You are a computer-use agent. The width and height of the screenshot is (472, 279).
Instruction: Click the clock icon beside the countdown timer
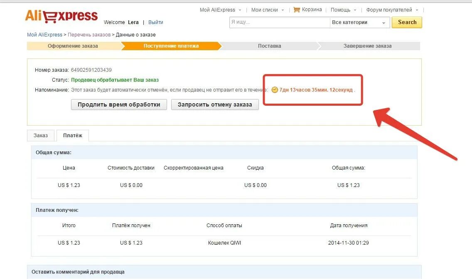pos(275,90)
